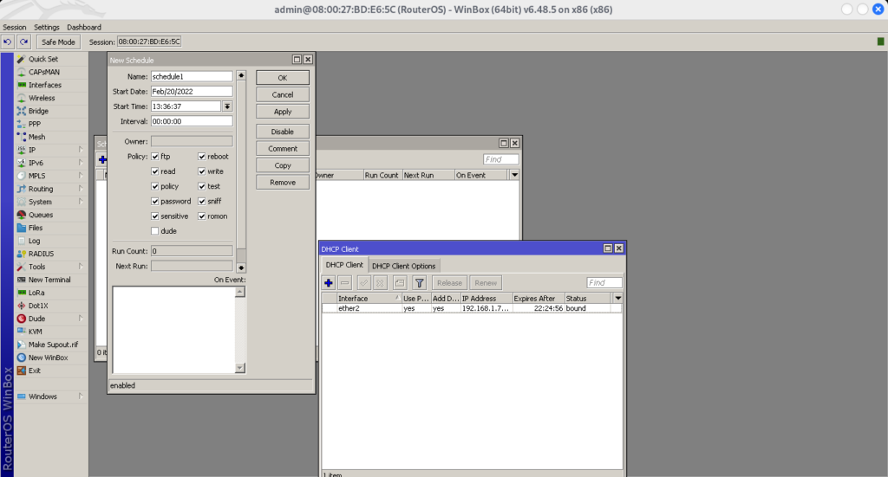888x477 pixels.
Task: Click the Disable button
Action: (x=283, y=132)
